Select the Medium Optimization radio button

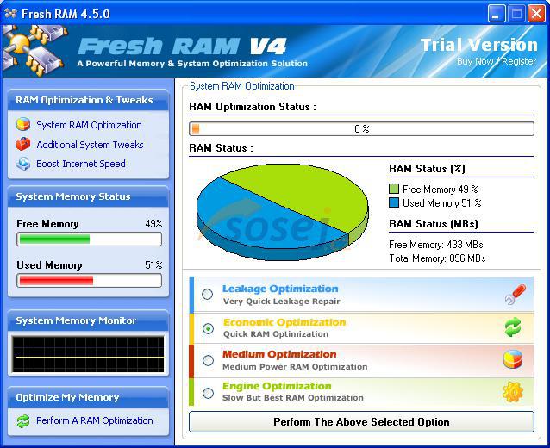(208, 360)
